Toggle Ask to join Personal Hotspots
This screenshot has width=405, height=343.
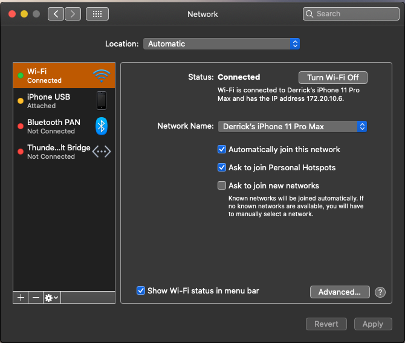coord(222,167)
